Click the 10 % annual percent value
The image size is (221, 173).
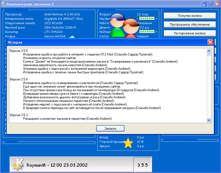[x=140, y=142]
